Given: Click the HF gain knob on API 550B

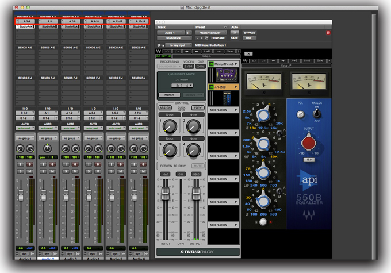Looking at the screenshot, I should (263, 115).
